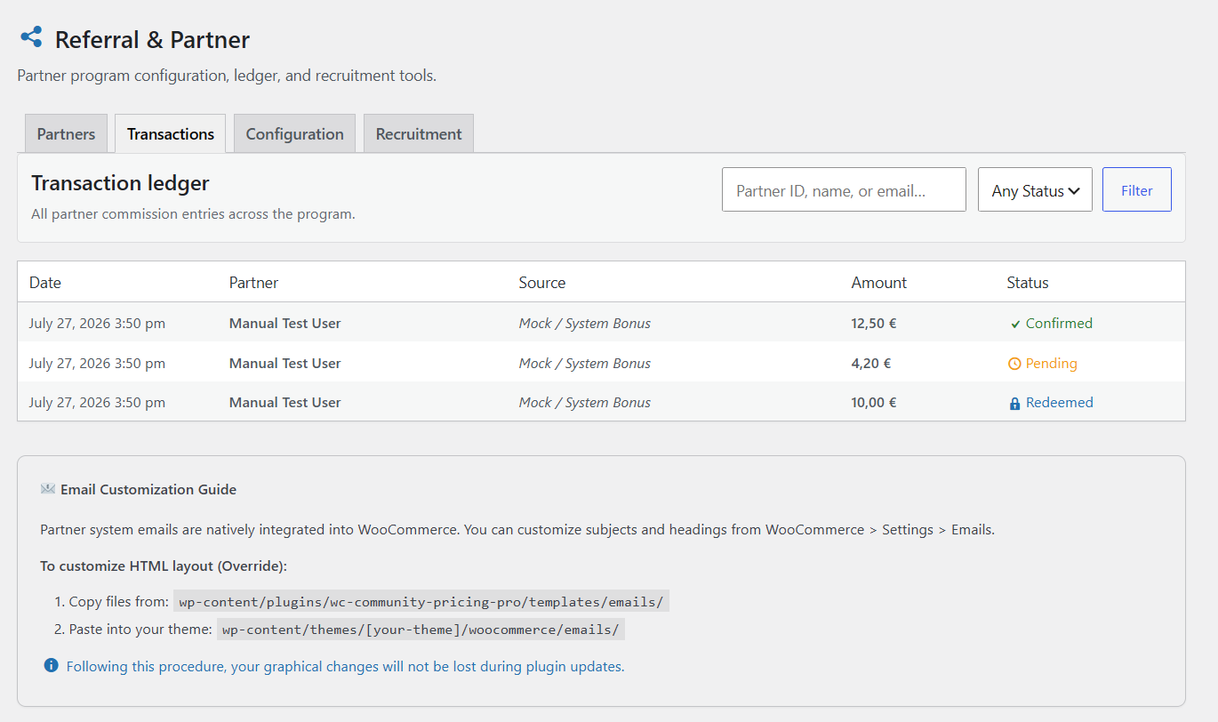This screenshot has width=1218, height=722.
Task: Click the date in the 12,50 € row
Action: (x=97, y=324)
